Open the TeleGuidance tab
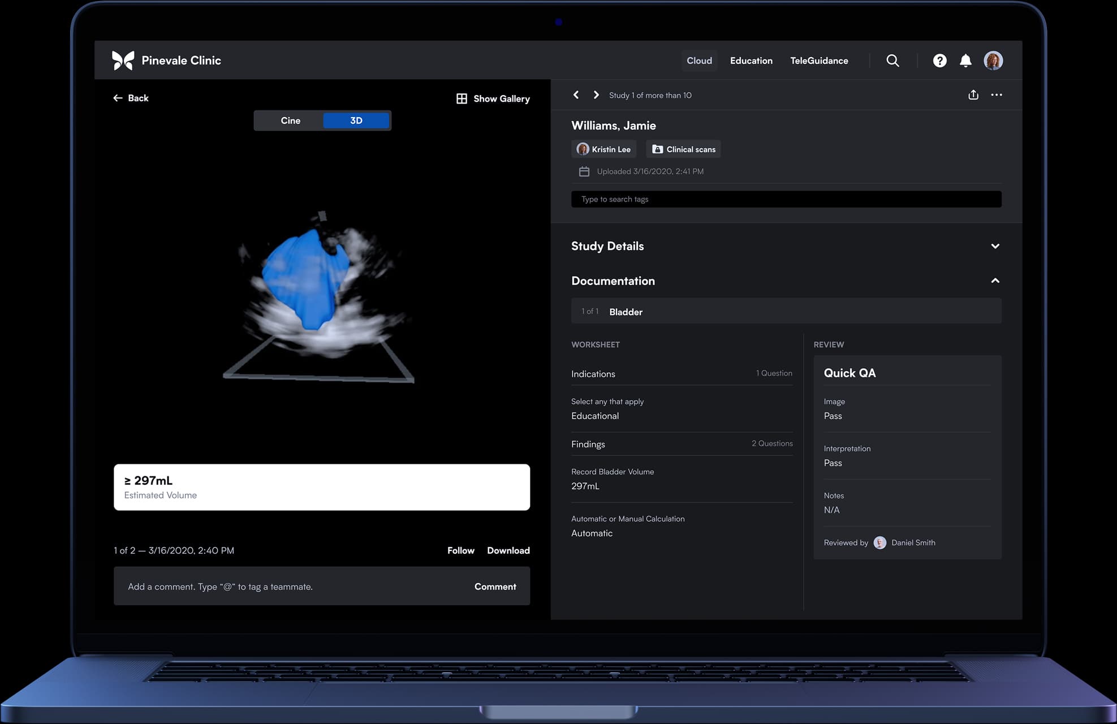Screen dimensions: 1117x724 (819, 61)
